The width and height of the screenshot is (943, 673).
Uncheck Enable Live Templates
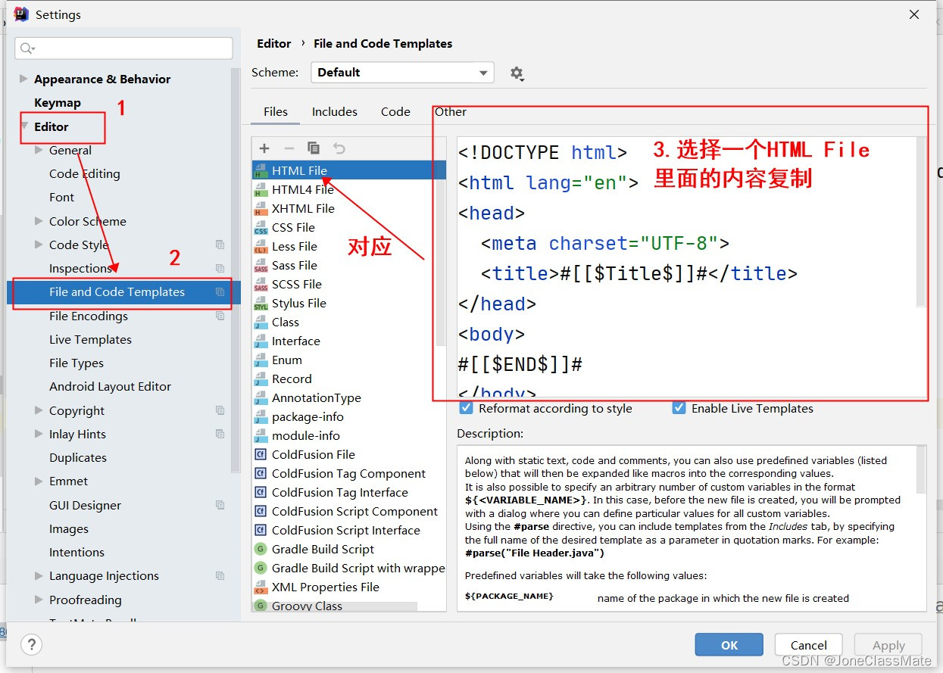[x=679, y=408]
